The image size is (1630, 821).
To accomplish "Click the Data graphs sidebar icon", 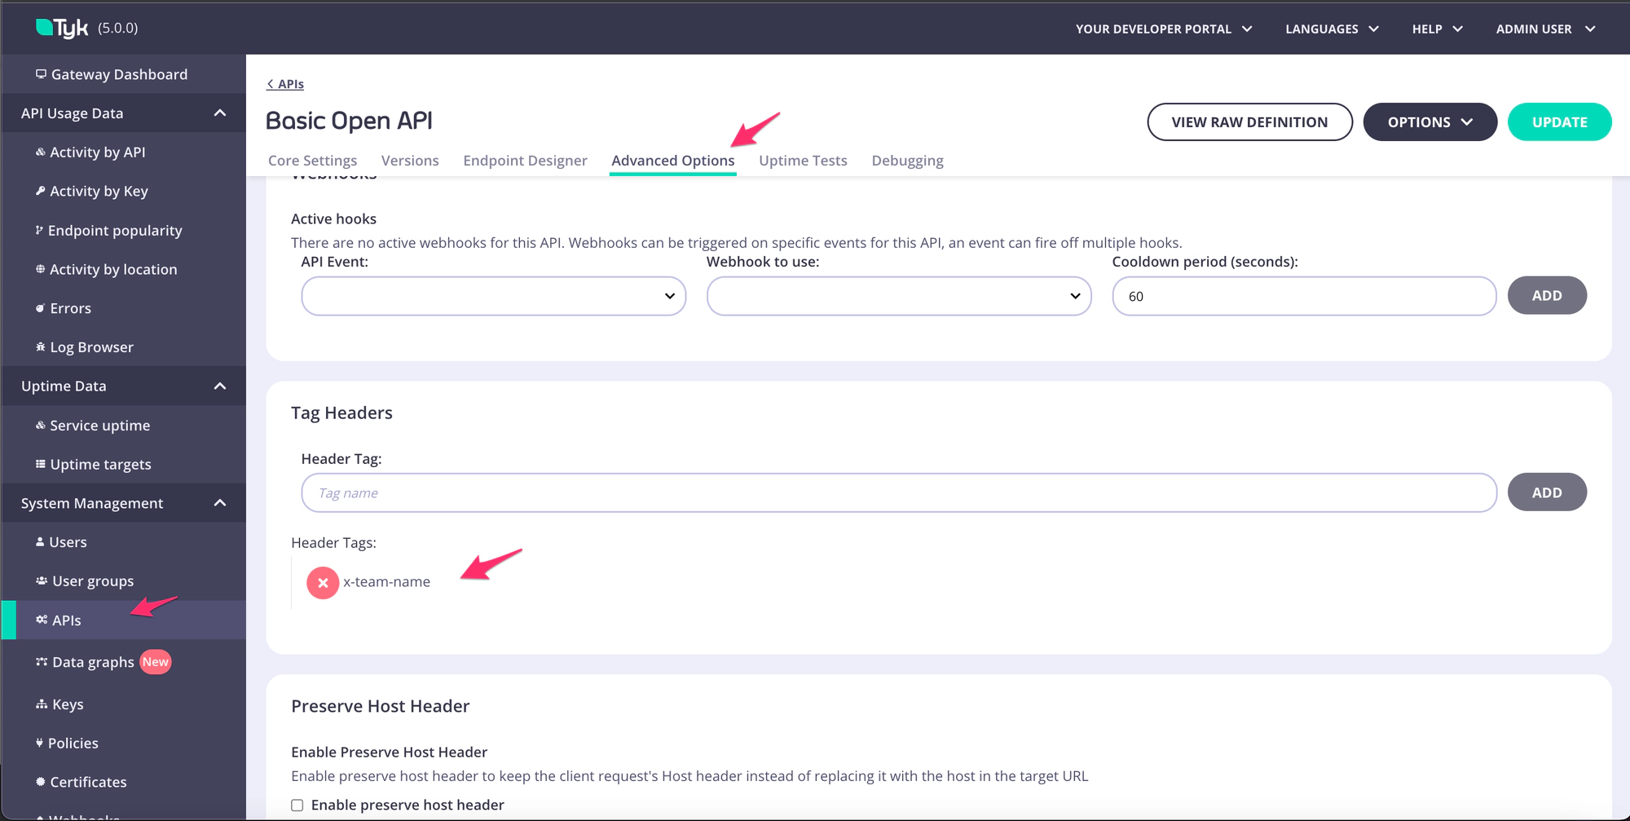I will 42,662.
